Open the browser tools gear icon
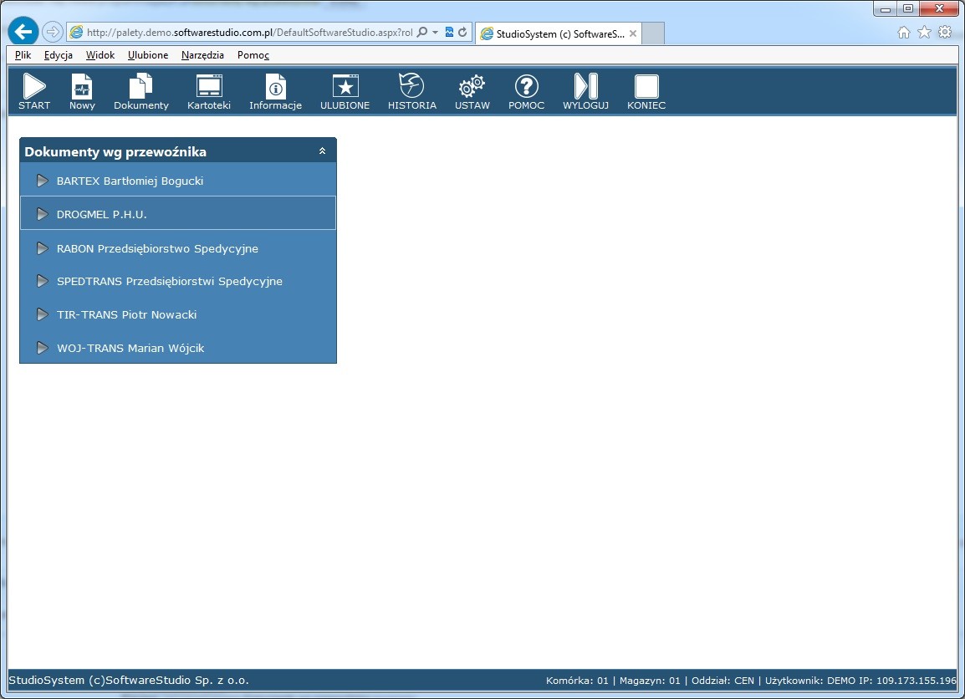Image resolution: width=965 pixels, height=699 pixels. (945, 32)
